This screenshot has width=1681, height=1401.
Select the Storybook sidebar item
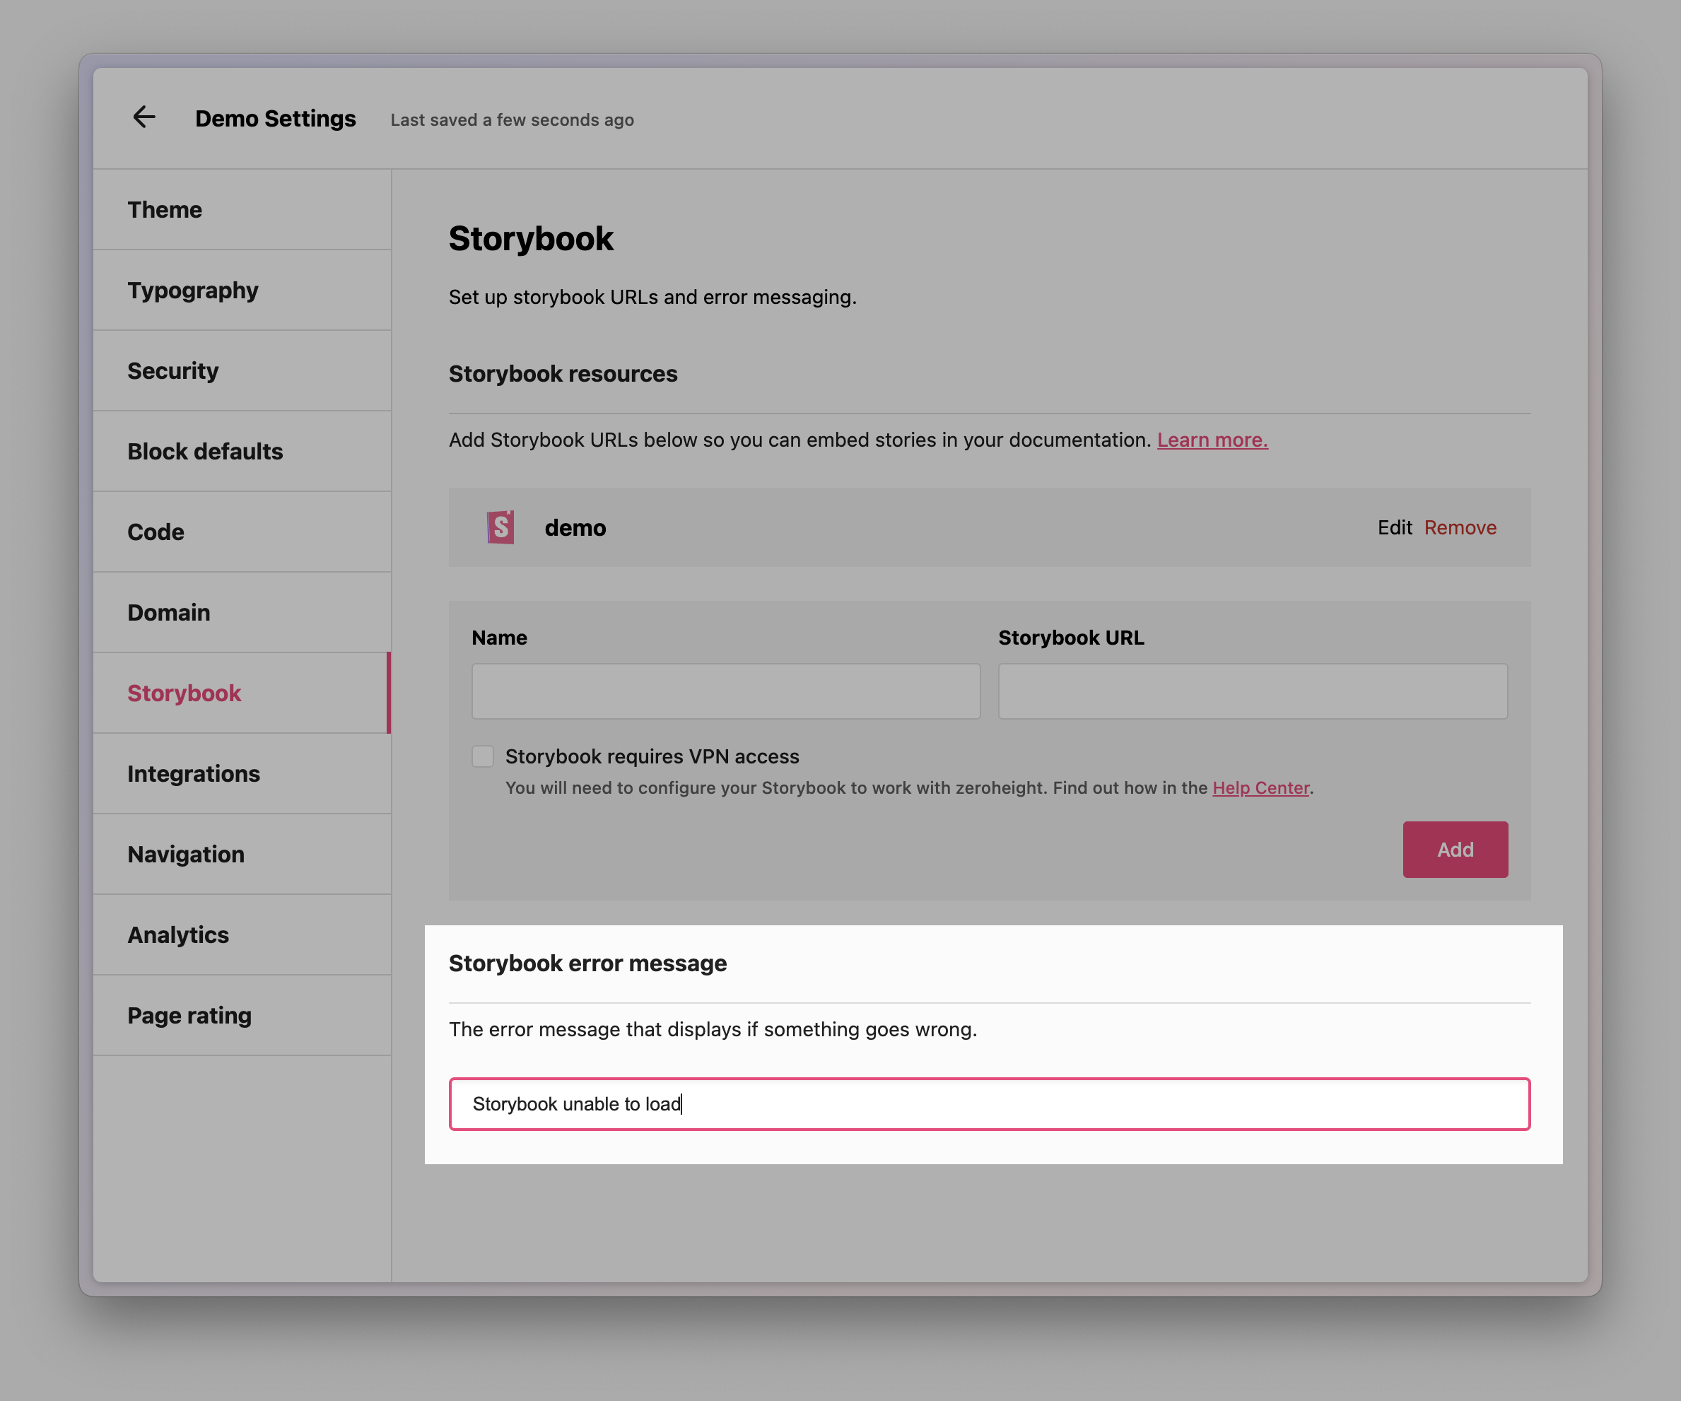[242, 693]
